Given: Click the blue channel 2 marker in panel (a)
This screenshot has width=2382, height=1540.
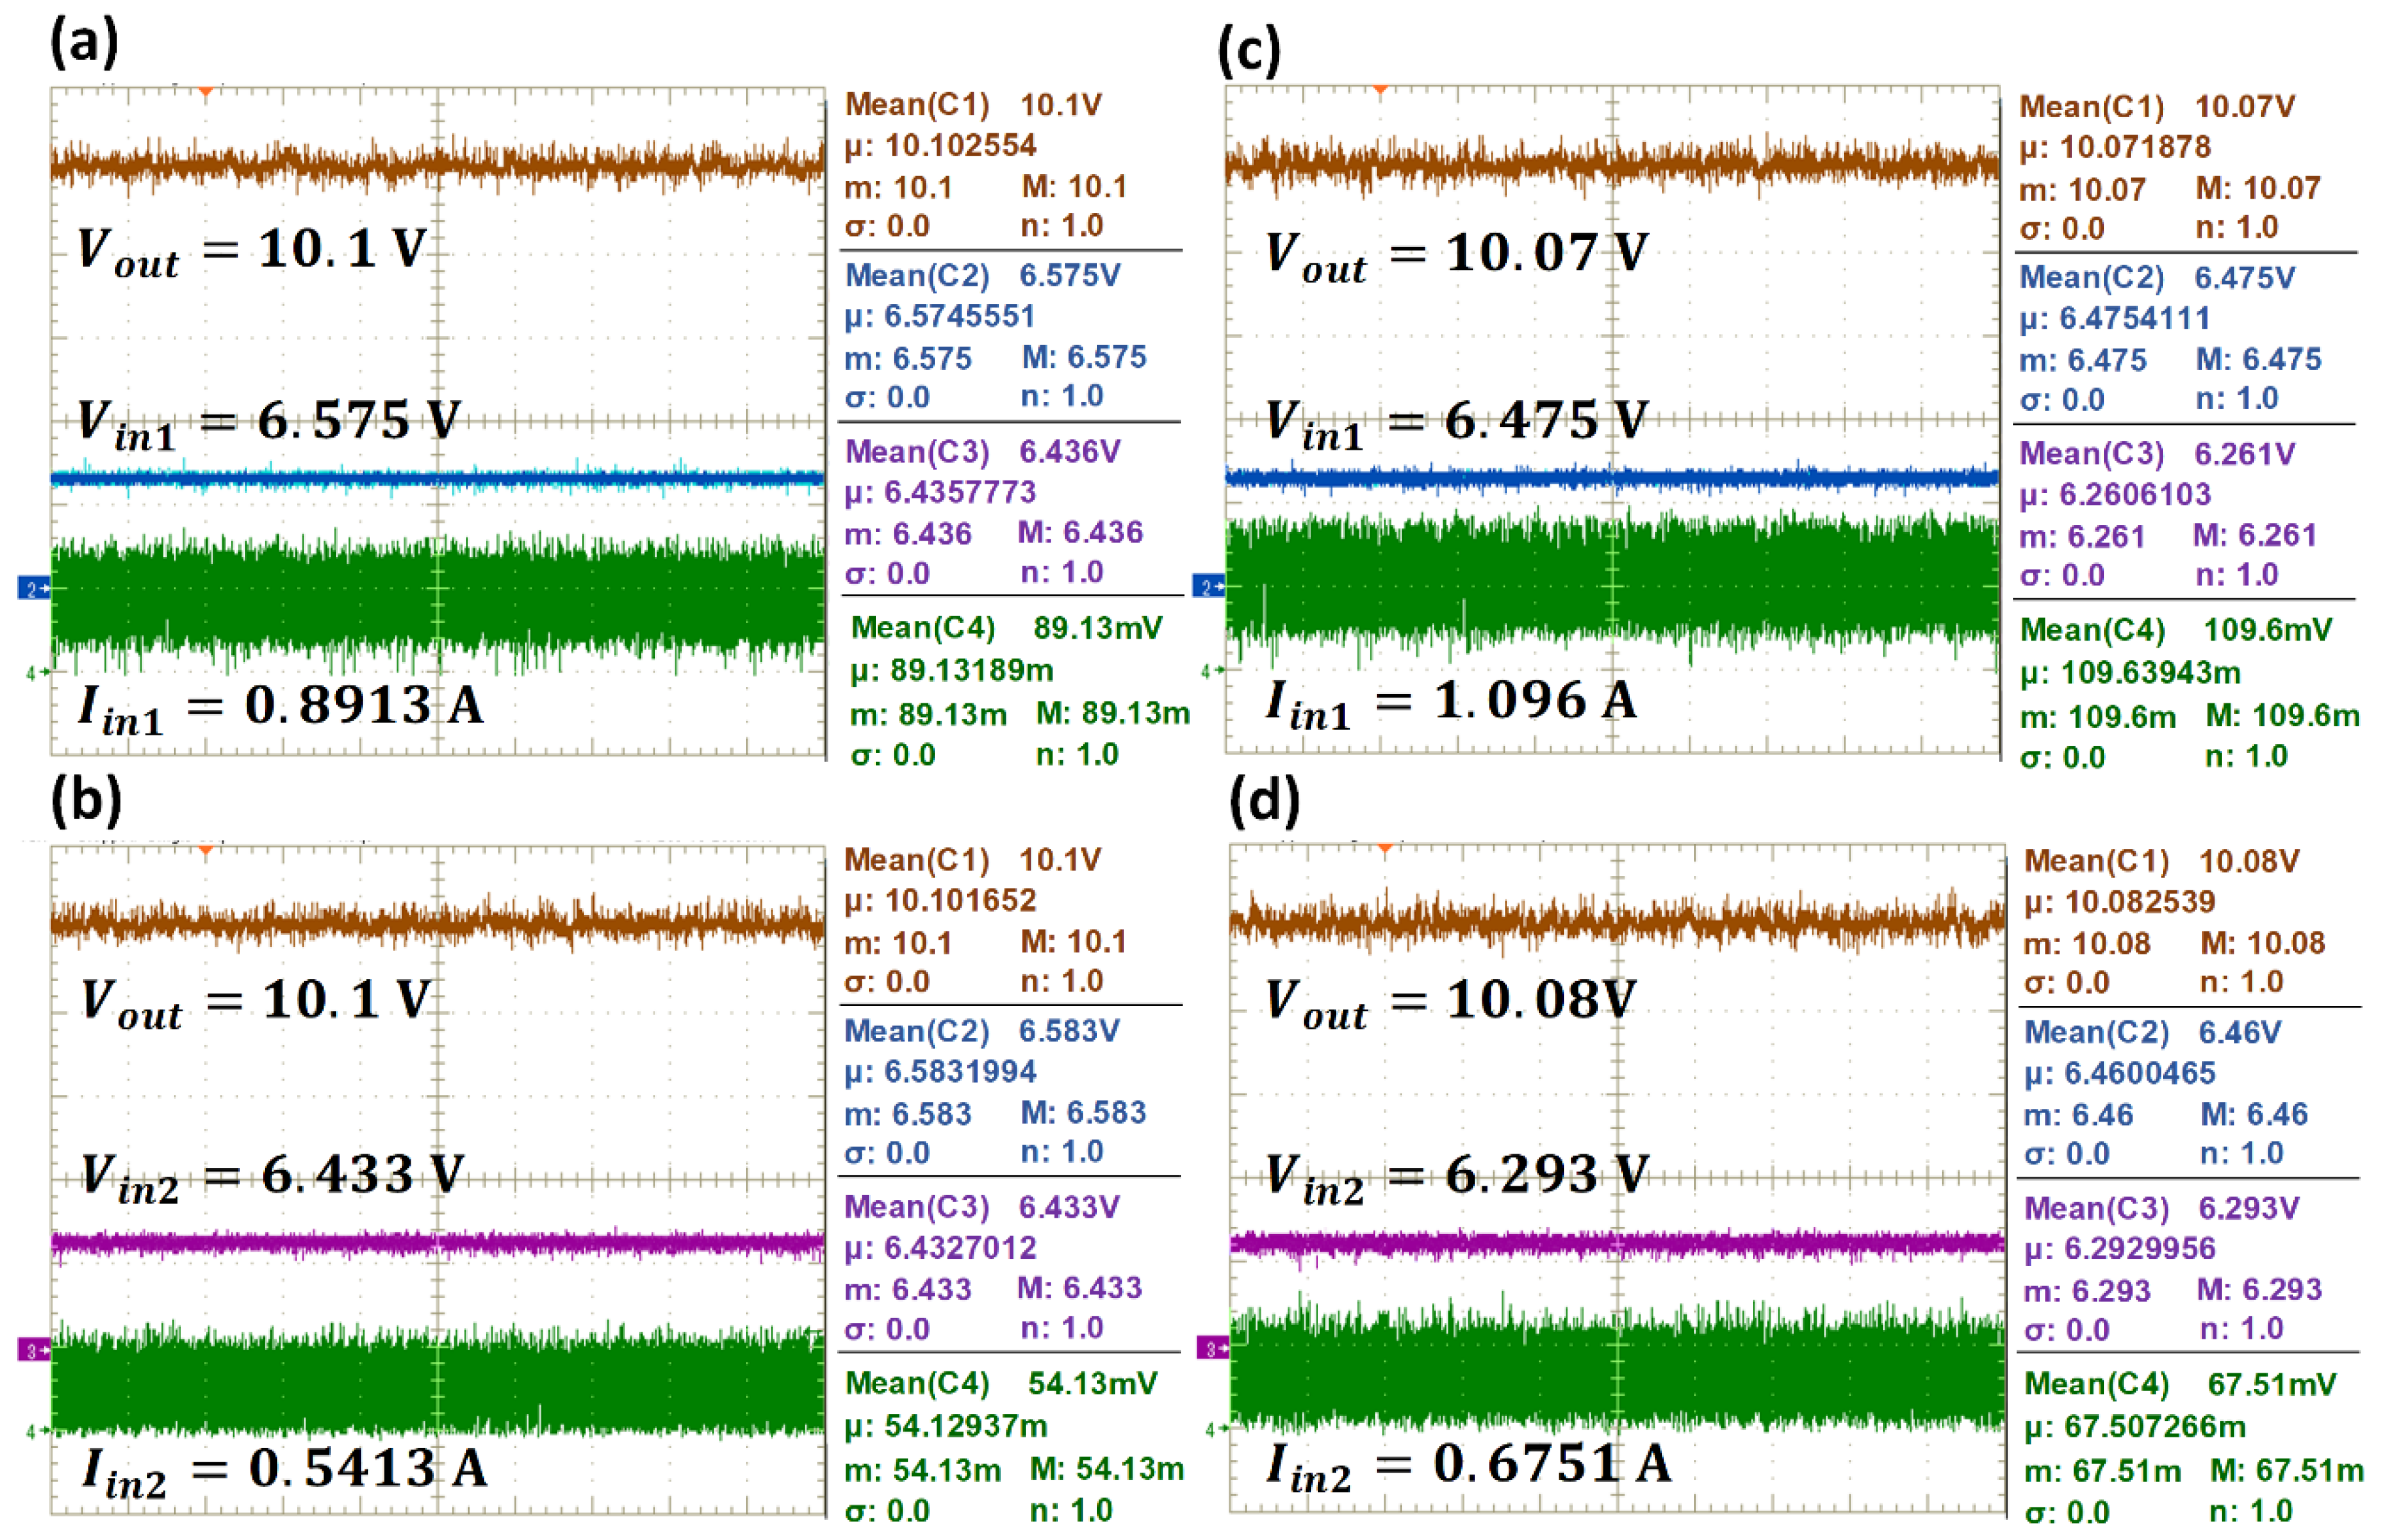Looking at the screenshot, I should click(34, 589).
